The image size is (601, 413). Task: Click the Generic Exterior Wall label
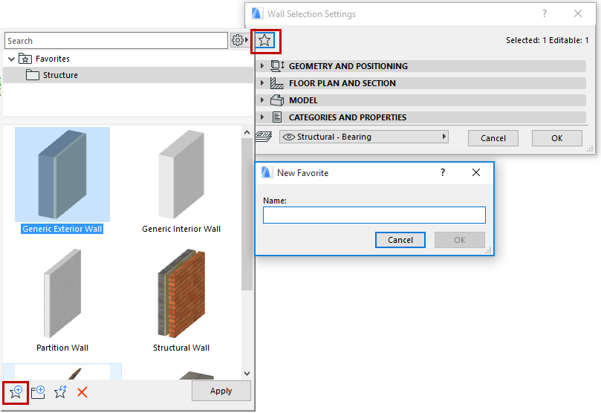click(62, 229)
